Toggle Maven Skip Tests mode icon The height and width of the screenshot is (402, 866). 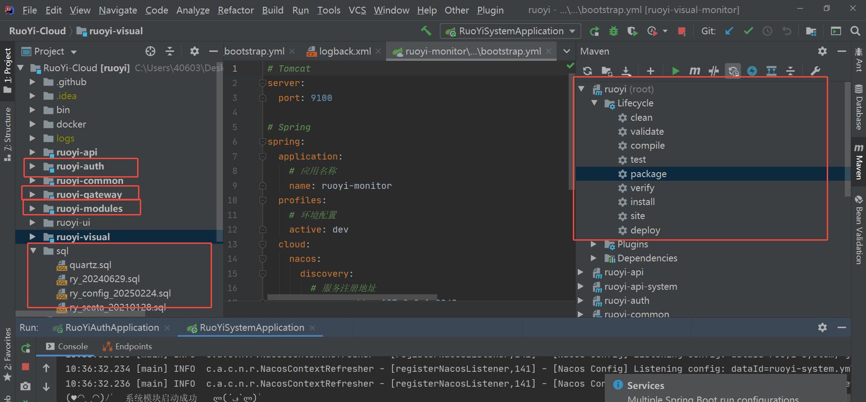point(752,71)
